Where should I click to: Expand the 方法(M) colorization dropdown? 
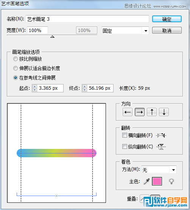point(159,170)
